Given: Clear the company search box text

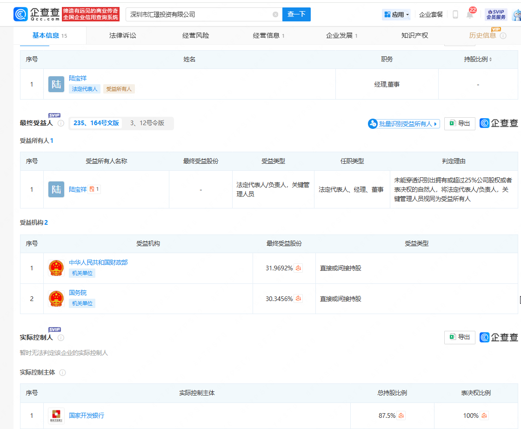Looking at the screenshot, I should (x=275, y=14).
